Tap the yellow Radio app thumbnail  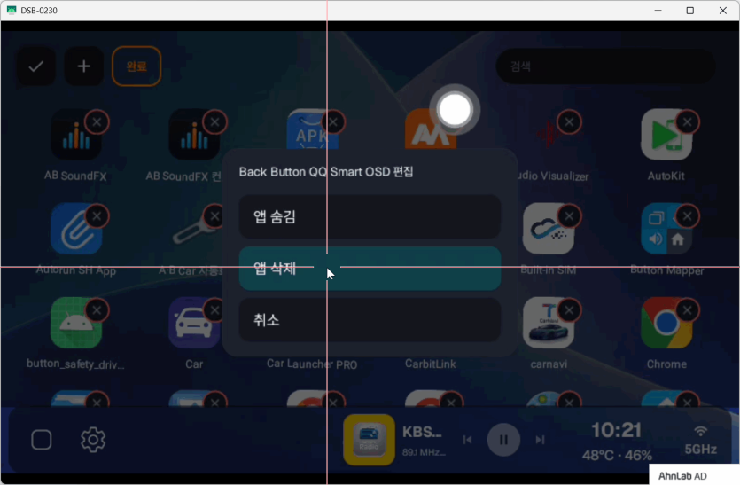[369, 440]
